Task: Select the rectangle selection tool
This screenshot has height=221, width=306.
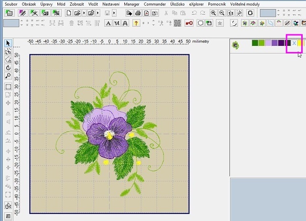Action: coord(8,87)
